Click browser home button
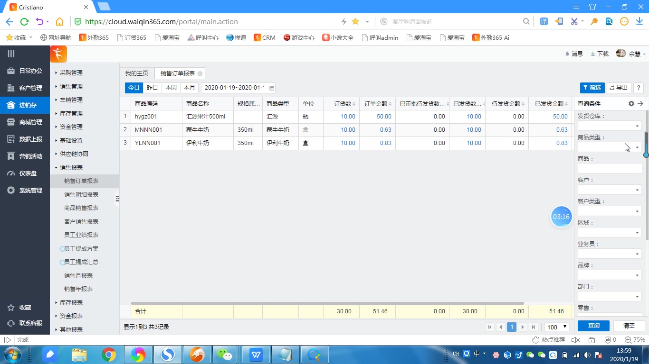The width and height of the screenshot is (649, 364). 59,21
